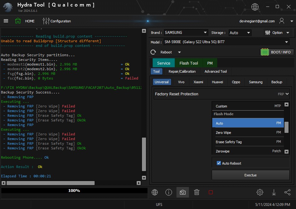Screen dimensions: 296x209
Task: Click the devinegiant@gmail.com account email
Action: 257,21
